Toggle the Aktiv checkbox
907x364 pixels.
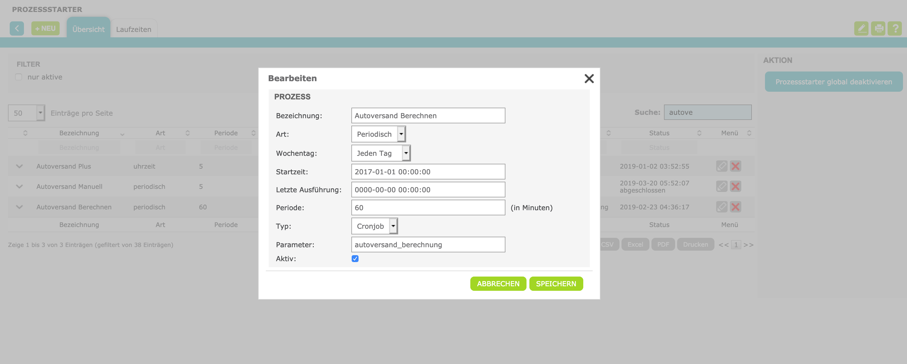[x=355, y=259]
